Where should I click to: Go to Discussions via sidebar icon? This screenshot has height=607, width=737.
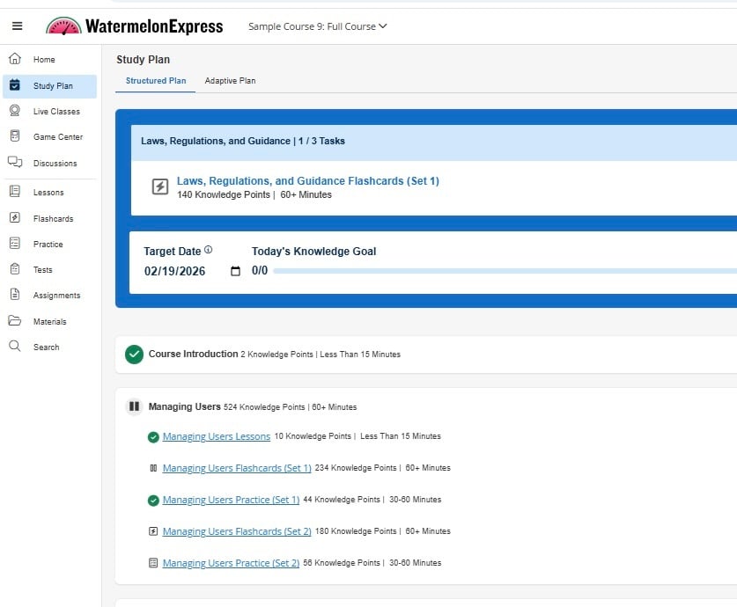pyautogui.click(x=15, y=162)
